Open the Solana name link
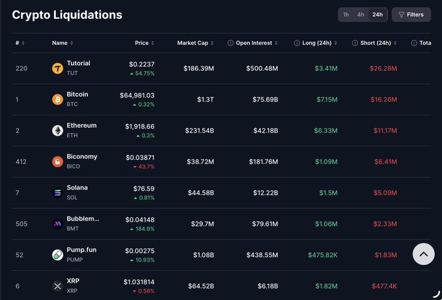Viewport: 442px width, 300px height. point(77,188)
